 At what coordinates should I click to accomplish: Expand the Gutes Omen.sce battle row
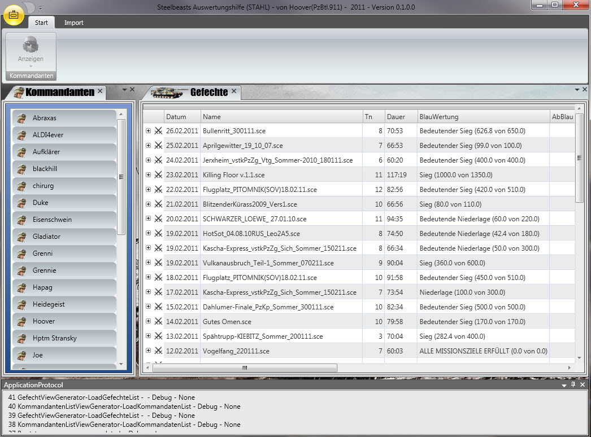[x=149, y=322]
